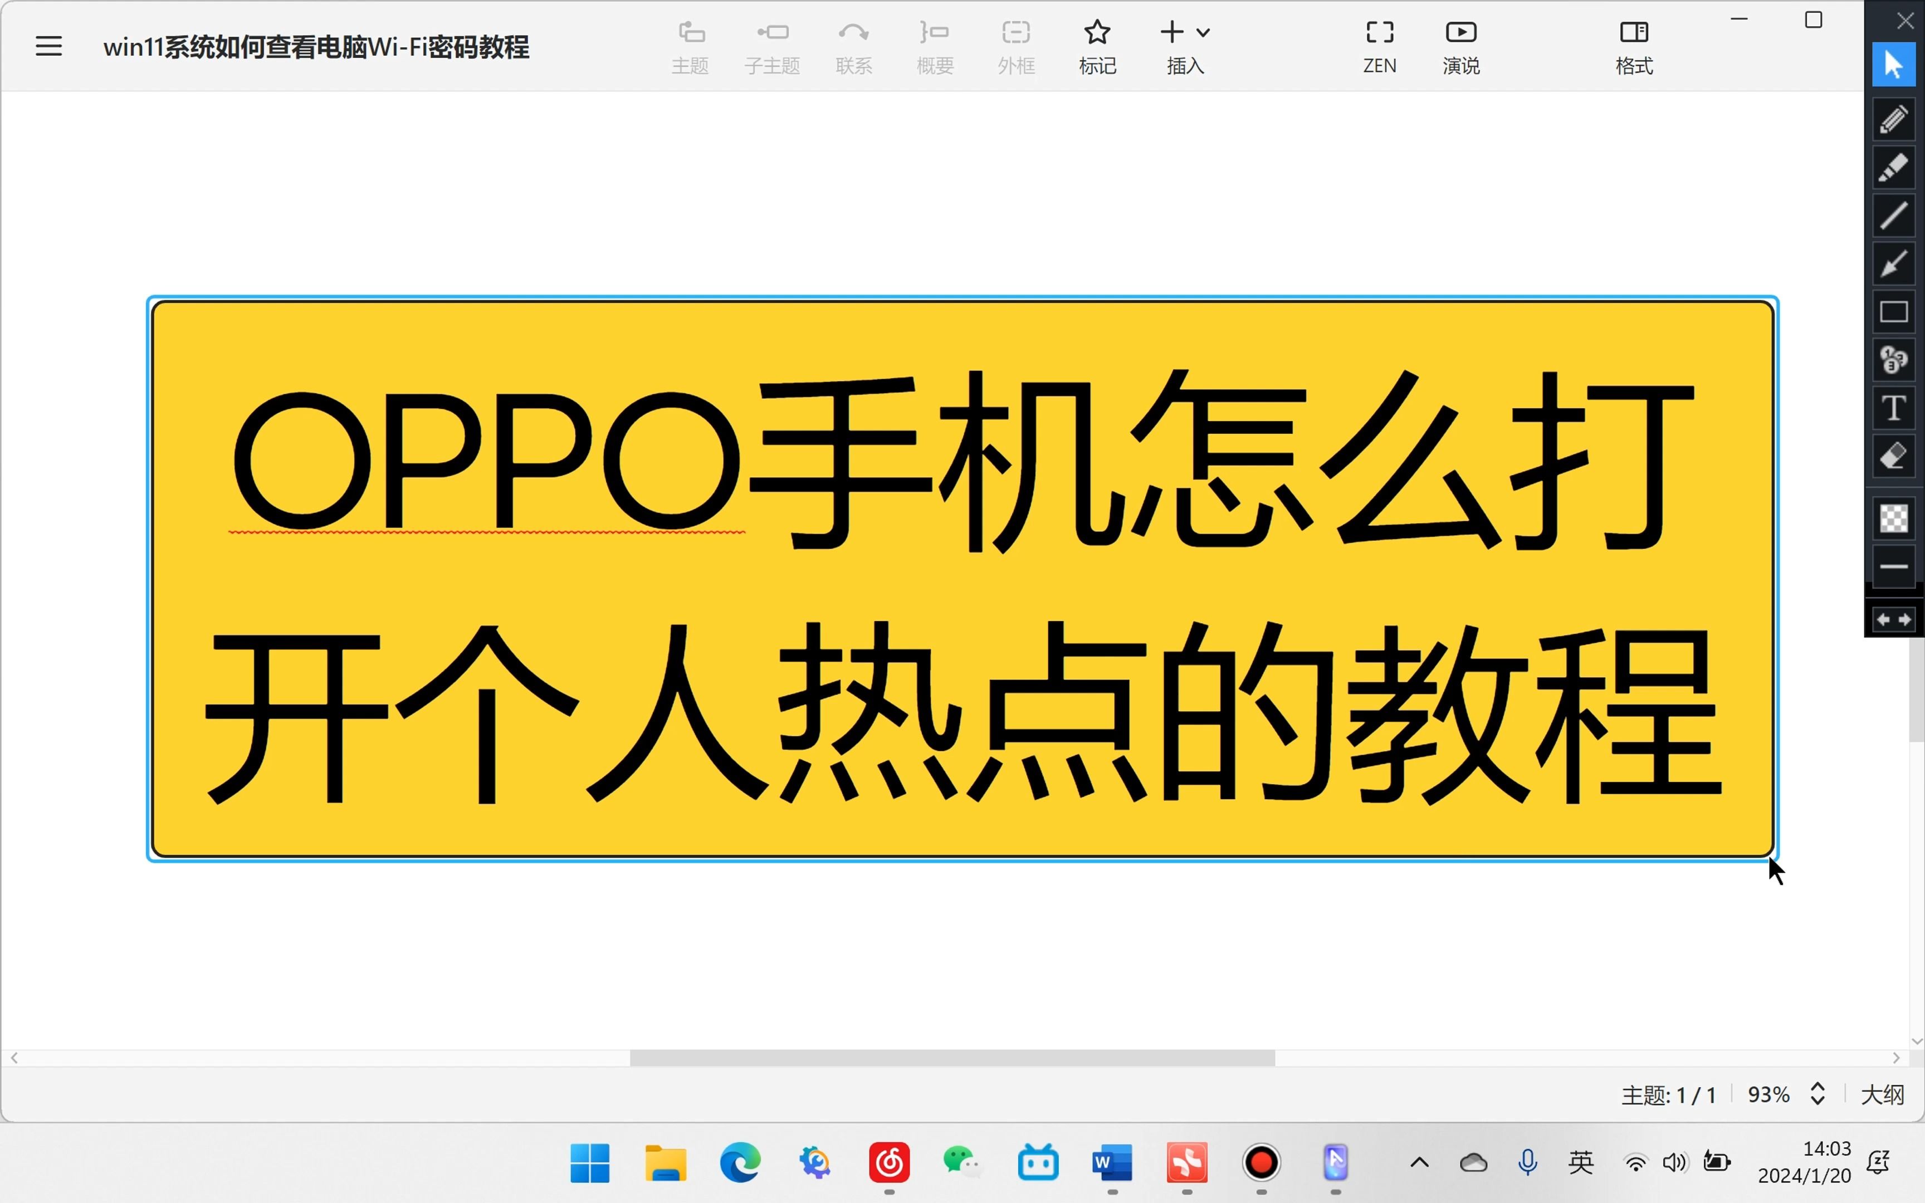Open the hamburger main menu
This screenshot has width=1925, height=1203.
click(x=48, y=46)
